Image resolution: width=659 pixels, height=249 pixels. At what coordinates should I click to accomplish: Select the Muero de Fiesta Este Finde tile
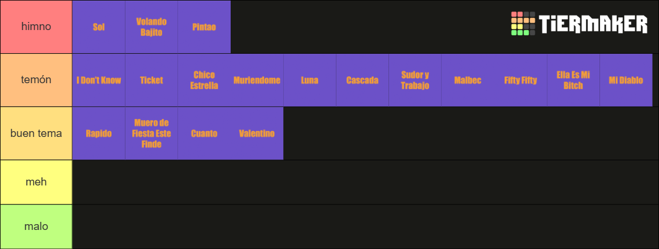pos(151,133)
